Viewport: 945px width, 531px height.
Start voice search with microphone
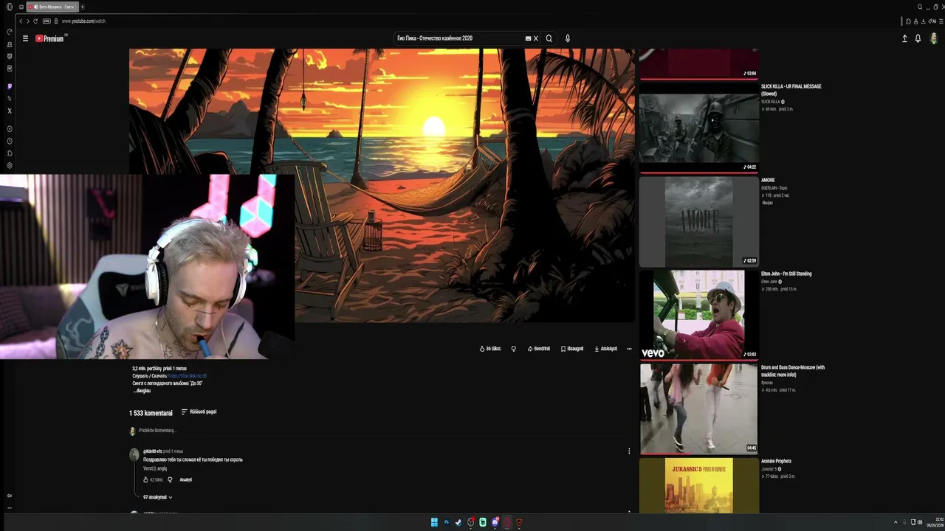coord(567,38)
